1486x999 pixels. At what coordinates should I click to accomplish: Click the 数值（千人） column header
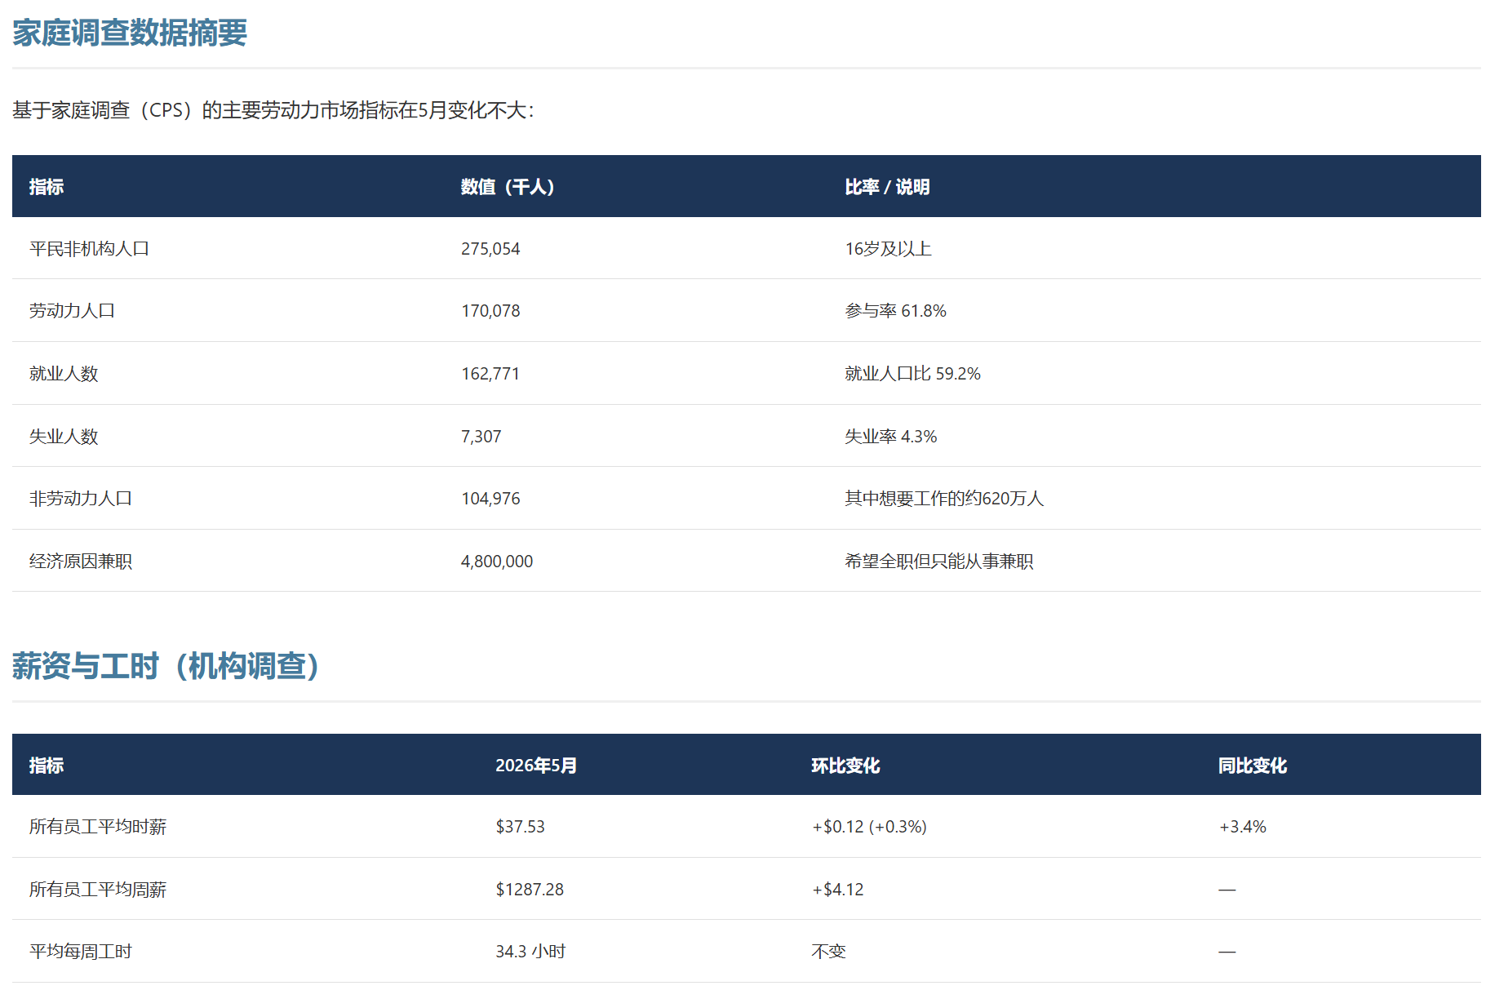(508, 187)
